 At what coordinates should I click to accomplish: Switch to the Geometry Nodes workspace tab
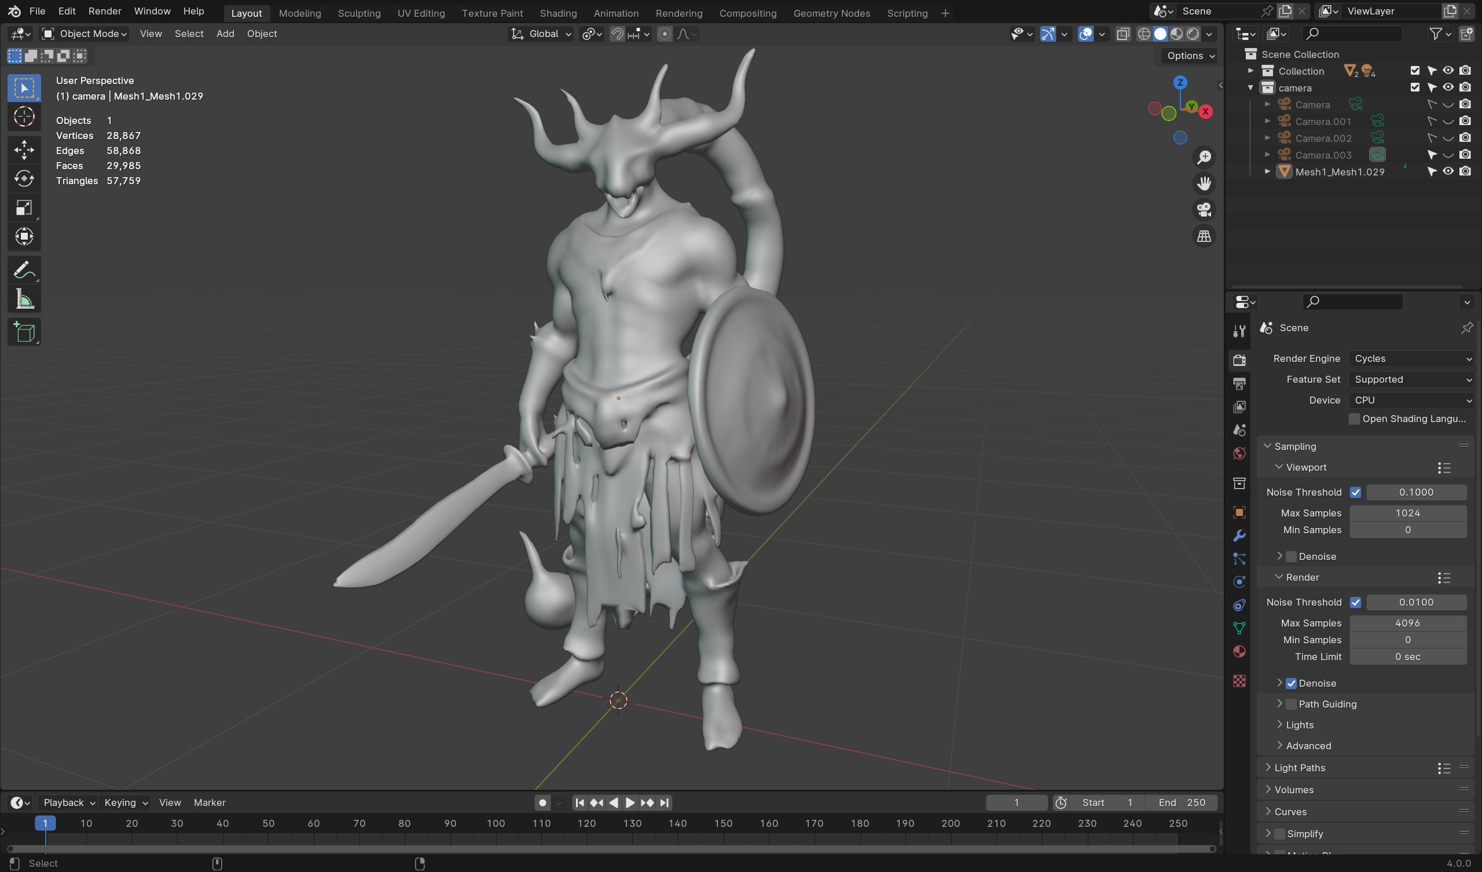[831, 13]
